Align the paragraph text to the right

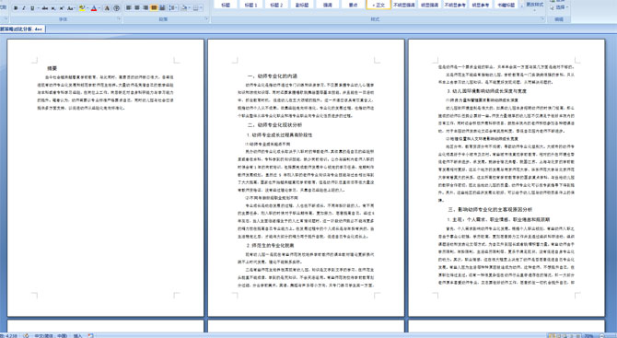click(x=146, y=8)
